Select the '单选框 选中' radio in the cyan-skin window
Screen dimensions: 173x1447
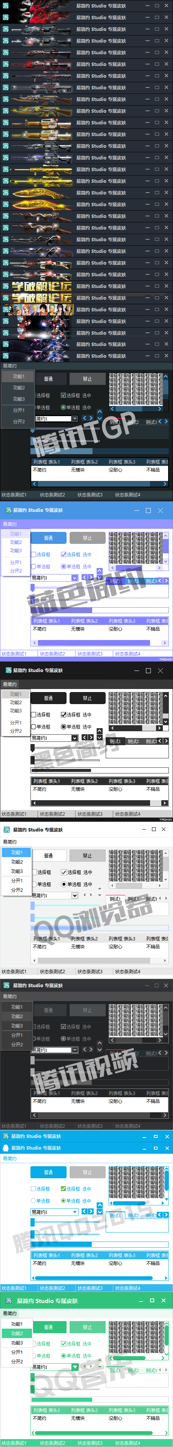(x=63, y=1200)
